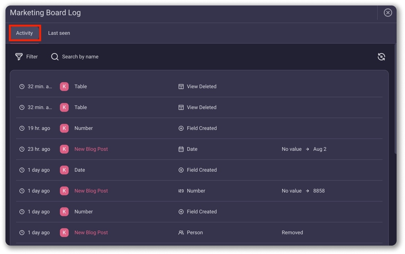The image size is (405, 254).
Task: Click the 8858 number value
Action: (320, 191)
